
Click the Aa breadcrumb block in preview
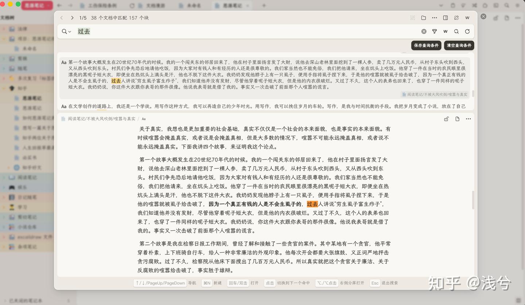tap(144, 119)
